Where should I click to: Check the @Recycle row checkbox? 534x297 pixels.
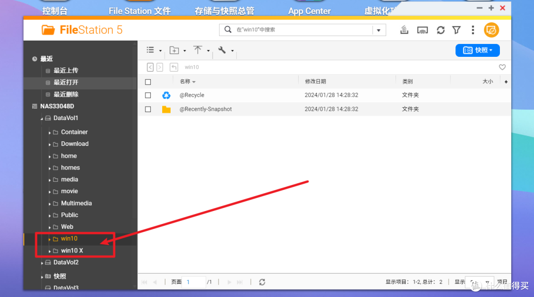pos(148,95)
